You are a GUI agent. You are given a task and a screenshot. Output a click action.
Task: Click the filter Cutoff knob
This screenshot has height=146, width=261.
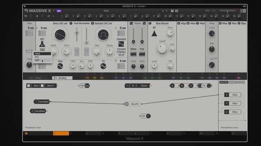[162, 49]
